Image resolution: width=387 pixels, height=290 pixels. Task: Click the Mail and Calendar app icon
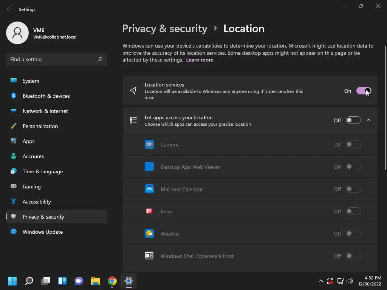coord(149,189)
